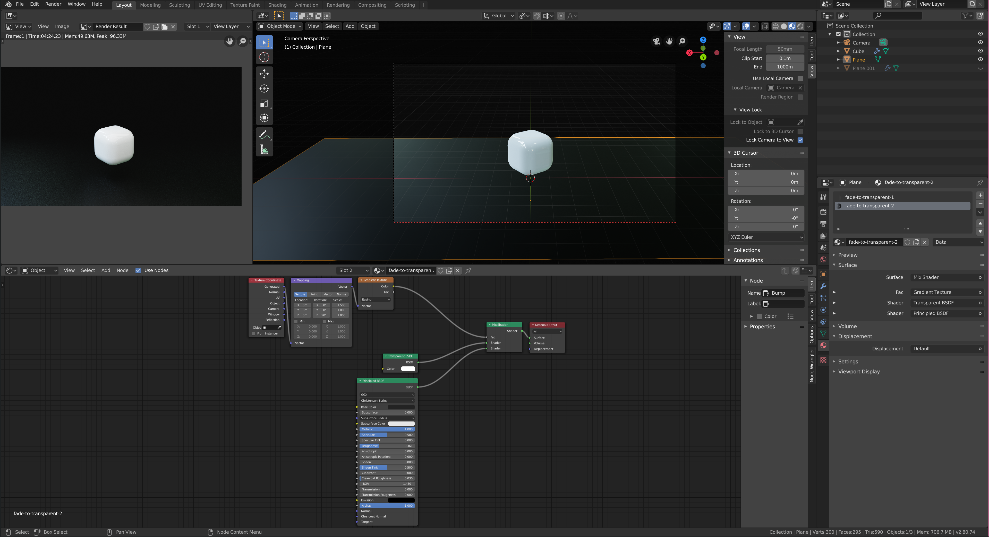Open the Modifiers wrench properties tab

pyautogui.click(x=823, y=286)
